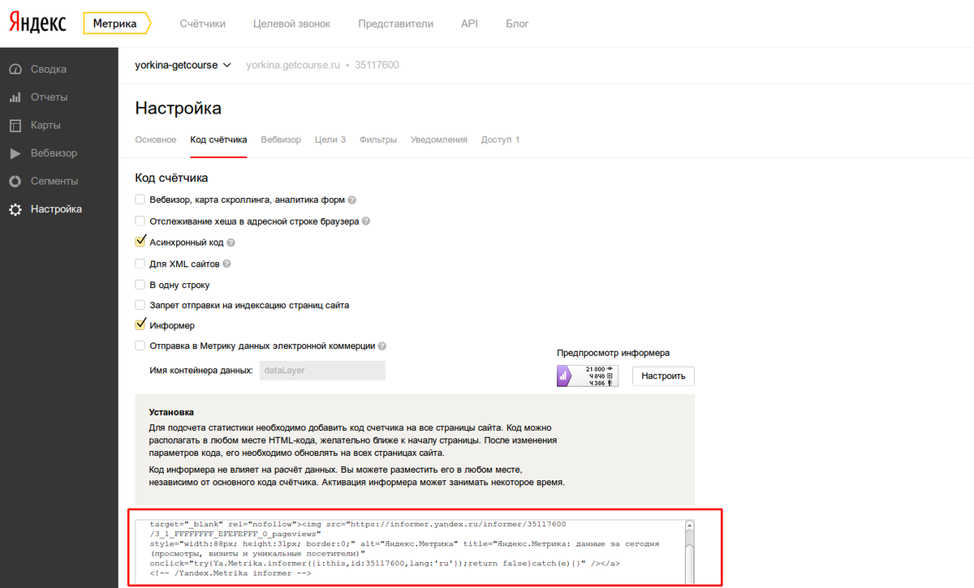Open Блог in the top navigation
This screenshot has height=588, width=974.
517,24
